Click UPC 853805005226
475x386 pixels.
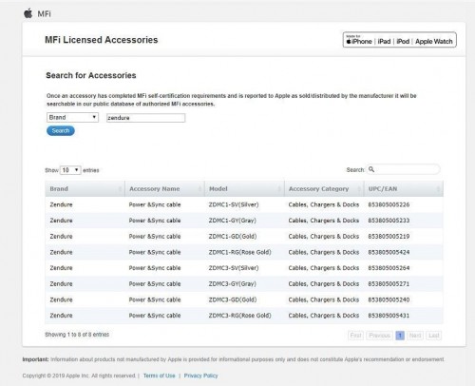click(389, 204)
